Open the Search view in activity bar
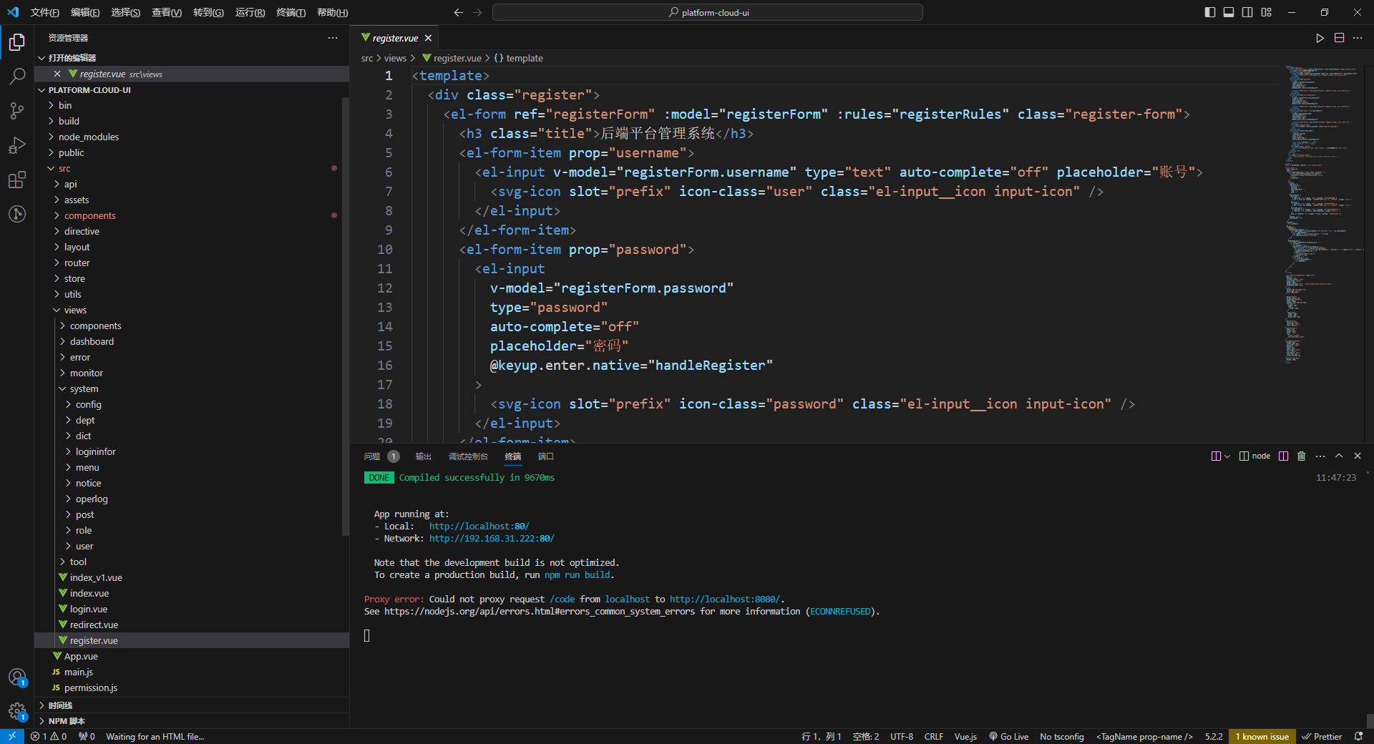 tap(17, 76)
